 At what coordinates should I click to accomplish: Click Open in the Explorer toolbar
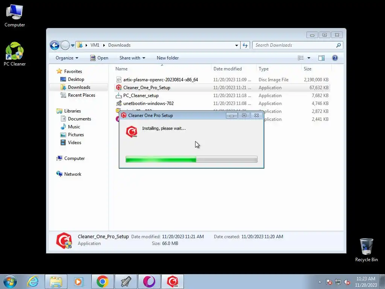(x=99, y=58)
